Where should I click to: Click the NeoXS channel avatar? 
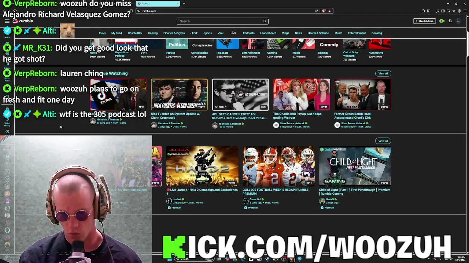[322, 201]
